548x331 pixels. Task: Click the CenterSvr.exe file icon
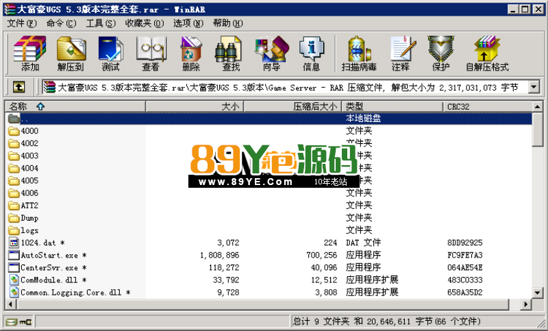click(x=14, y=267)
